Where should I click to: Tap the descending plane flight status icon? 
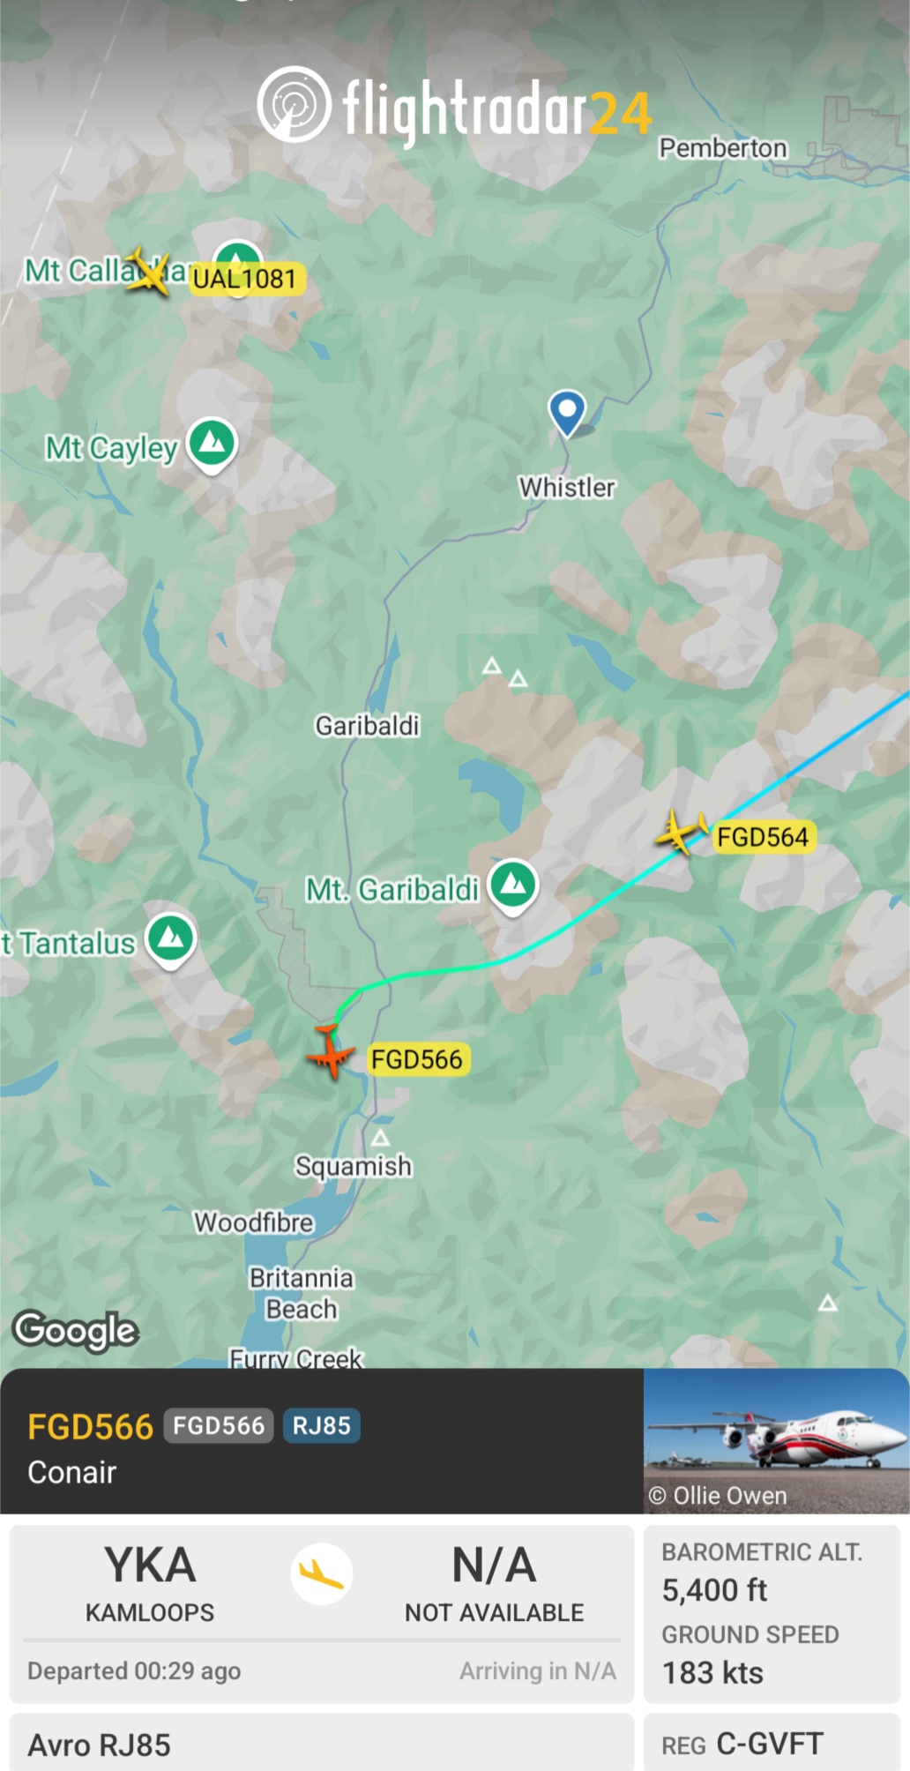(x=322, y=1574)
